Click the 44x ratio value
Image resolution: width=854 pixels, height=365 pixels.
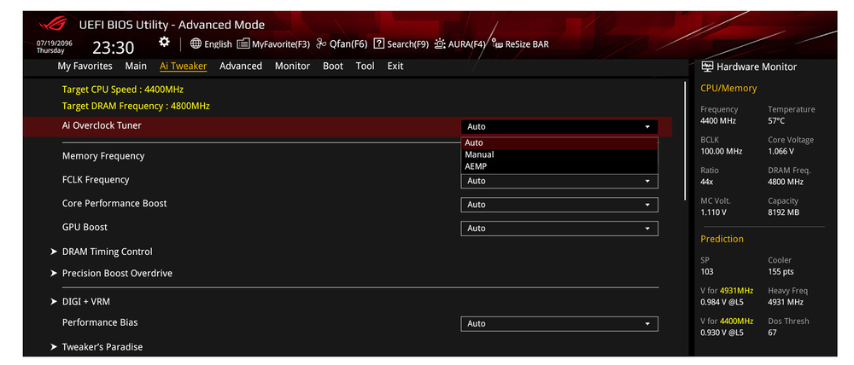pos(707,182)
